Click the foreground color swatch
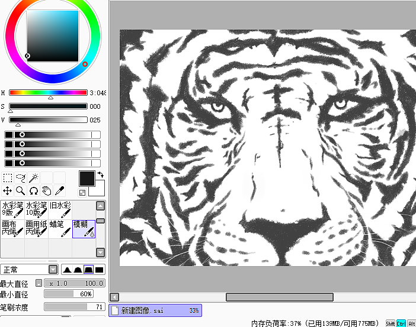The width and height of the screenshot is (416, 327). click(x=87, y=179)
